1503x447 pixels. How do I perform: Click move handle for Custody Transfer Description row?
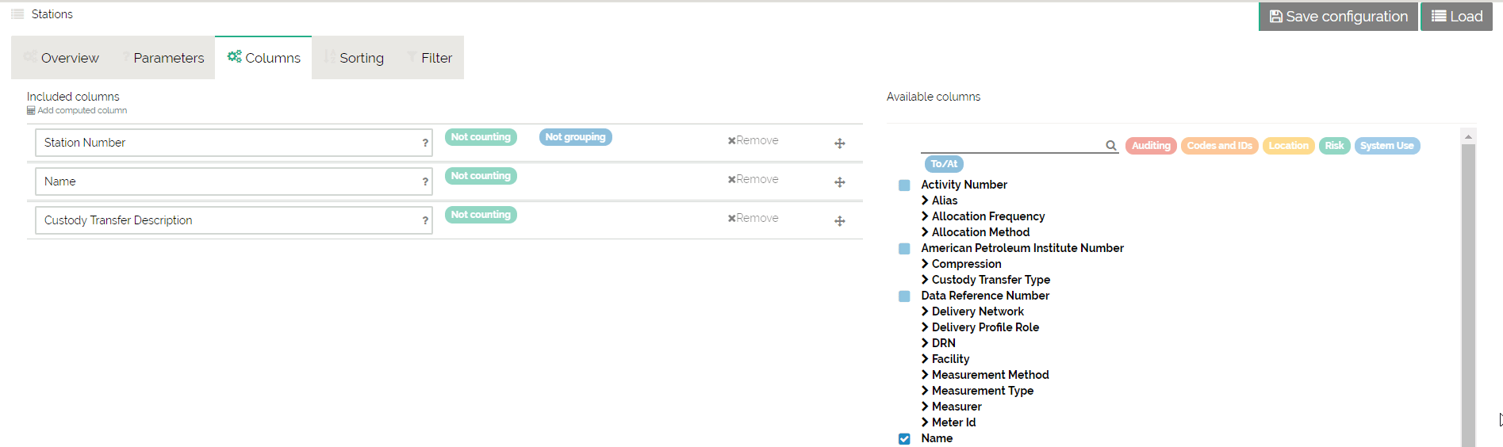pyautogui.click(x=839, y=221)
